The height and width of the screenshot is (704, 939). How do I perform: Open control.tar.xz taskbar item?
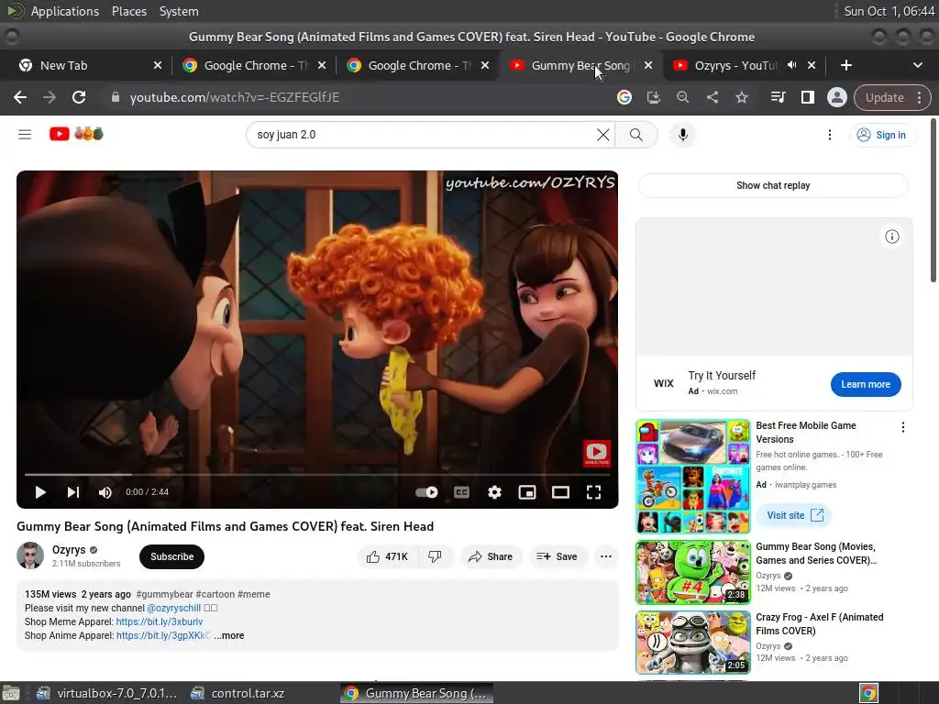click(238, 693)
